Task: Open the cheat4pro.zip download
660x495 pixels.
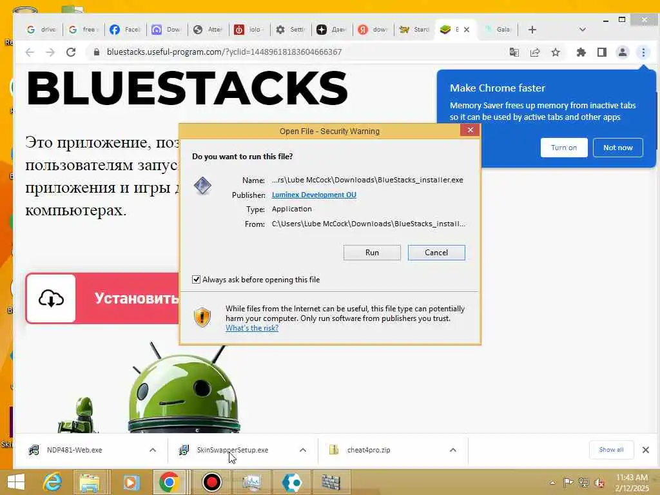Action: 368,450
